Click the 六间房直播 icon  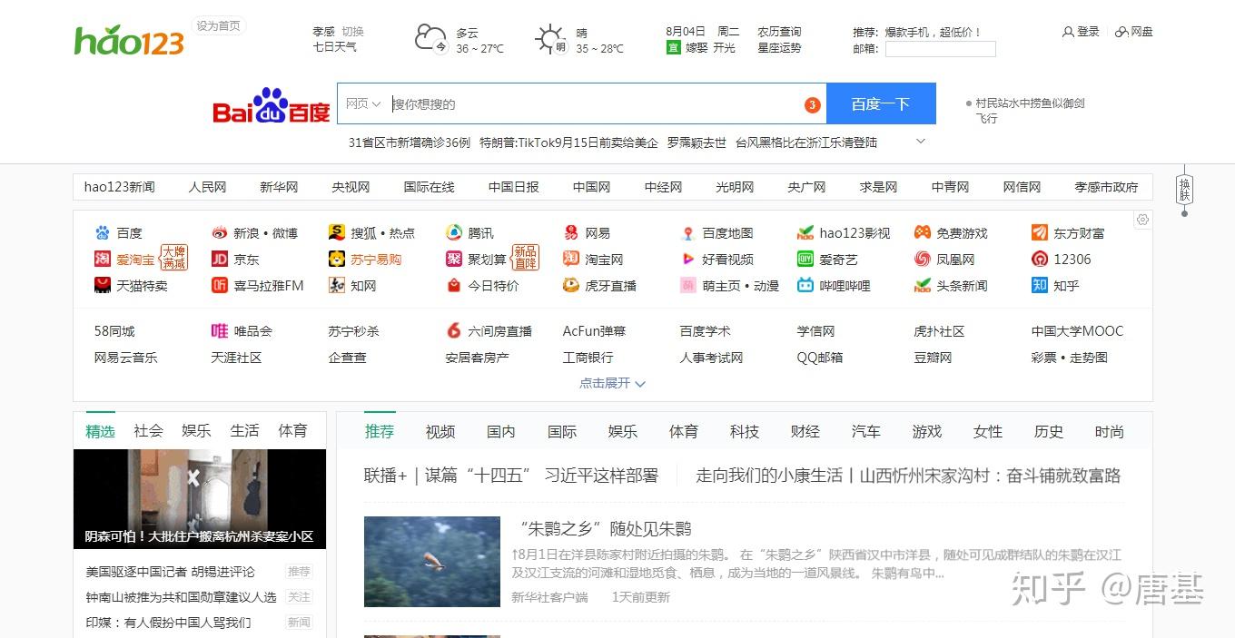point(454,331)
